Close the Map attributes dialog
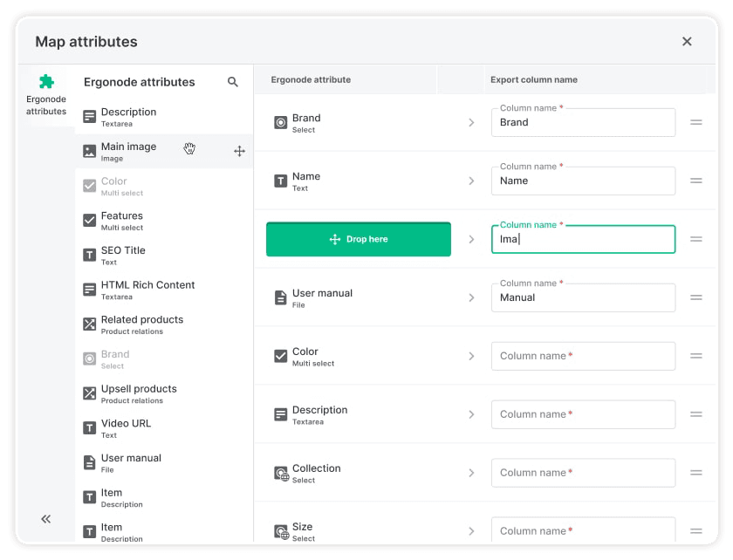 click(687, 41)
